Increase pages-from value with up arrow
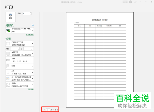 tap(18, 48)
